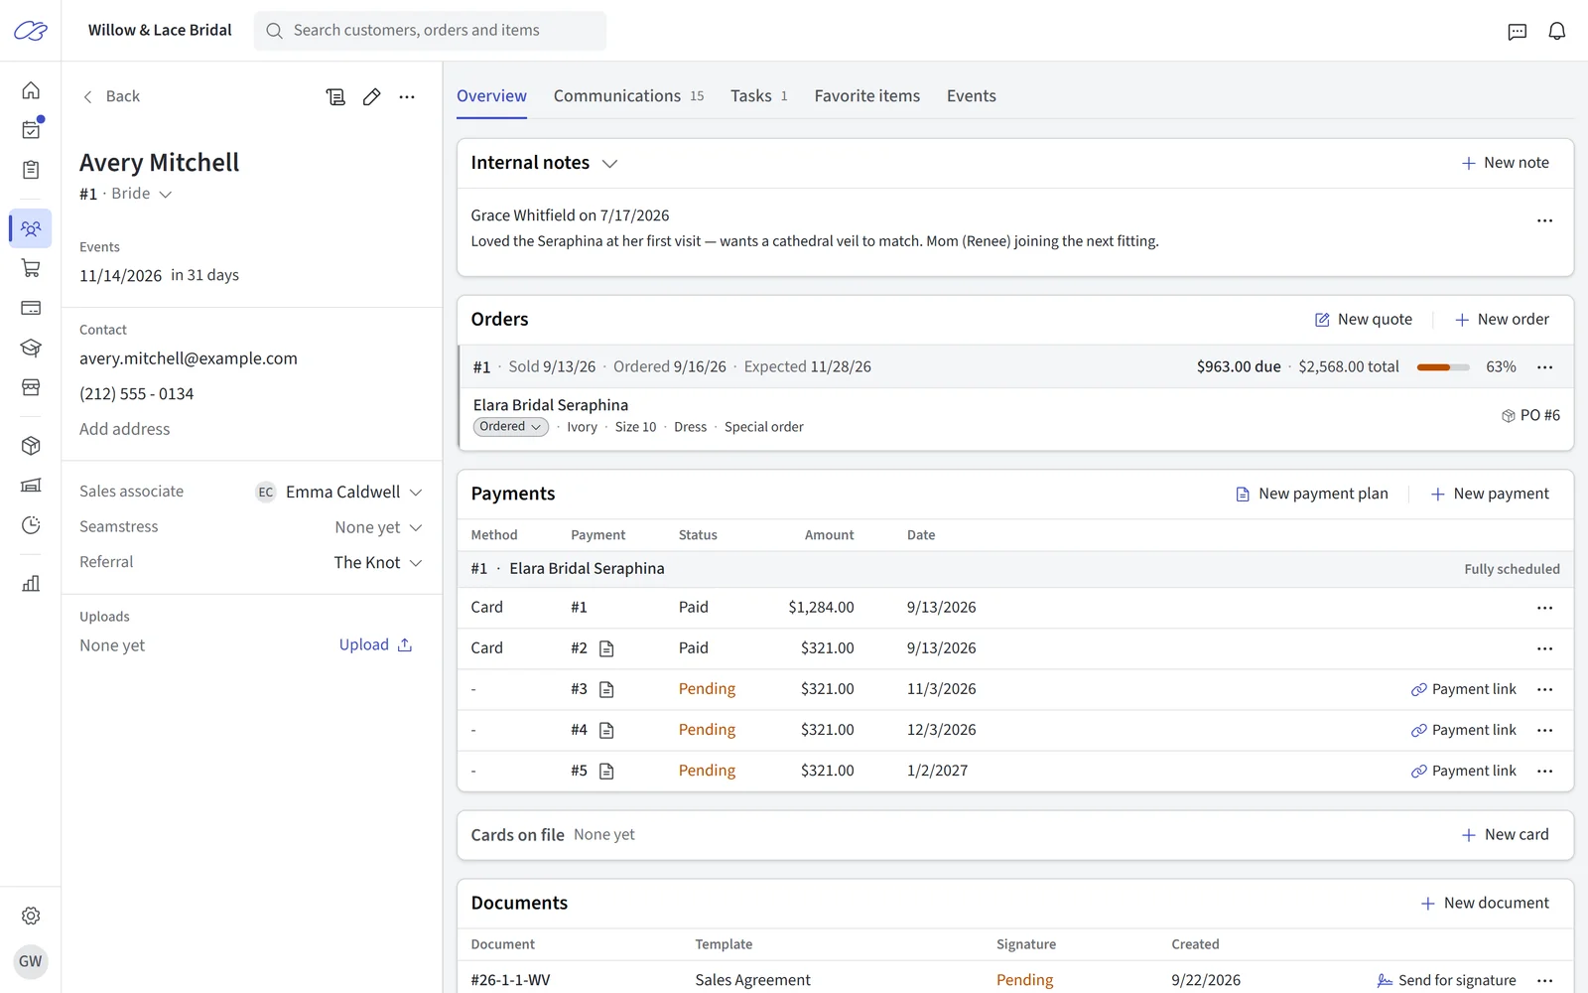
Task: Click Send for signature on the Sales Agreement
Action: (x=1446, y=980)
